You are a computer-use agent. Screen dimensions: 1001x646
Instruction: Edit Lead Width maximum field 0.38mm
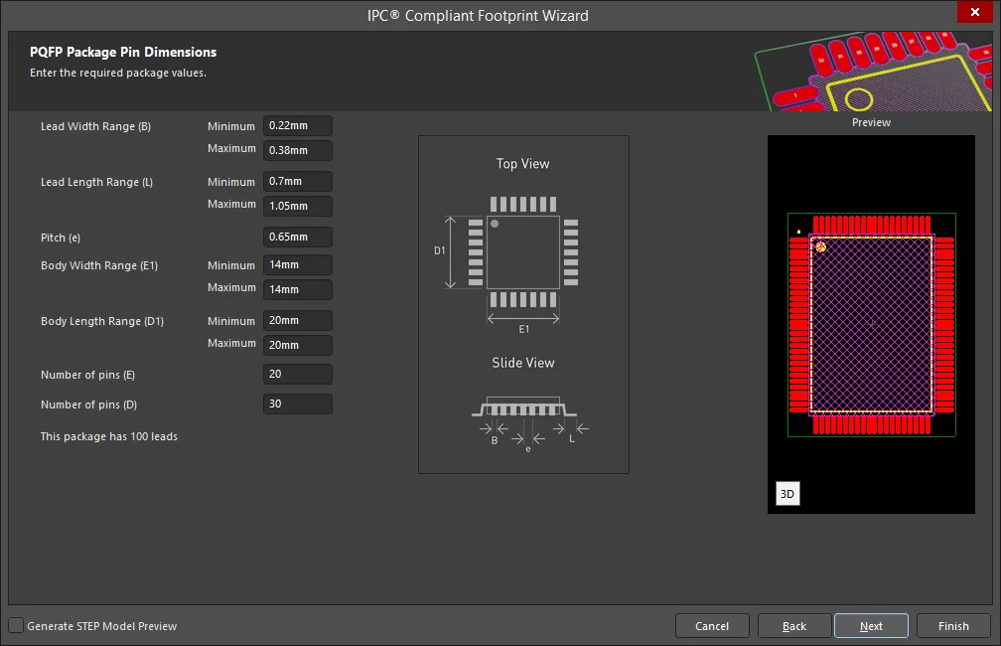tap(298, 150)
